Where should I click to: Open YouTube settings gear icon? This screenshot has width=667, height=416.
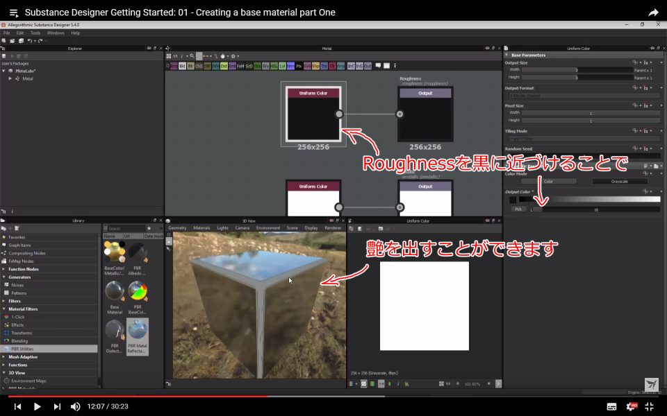632,406
